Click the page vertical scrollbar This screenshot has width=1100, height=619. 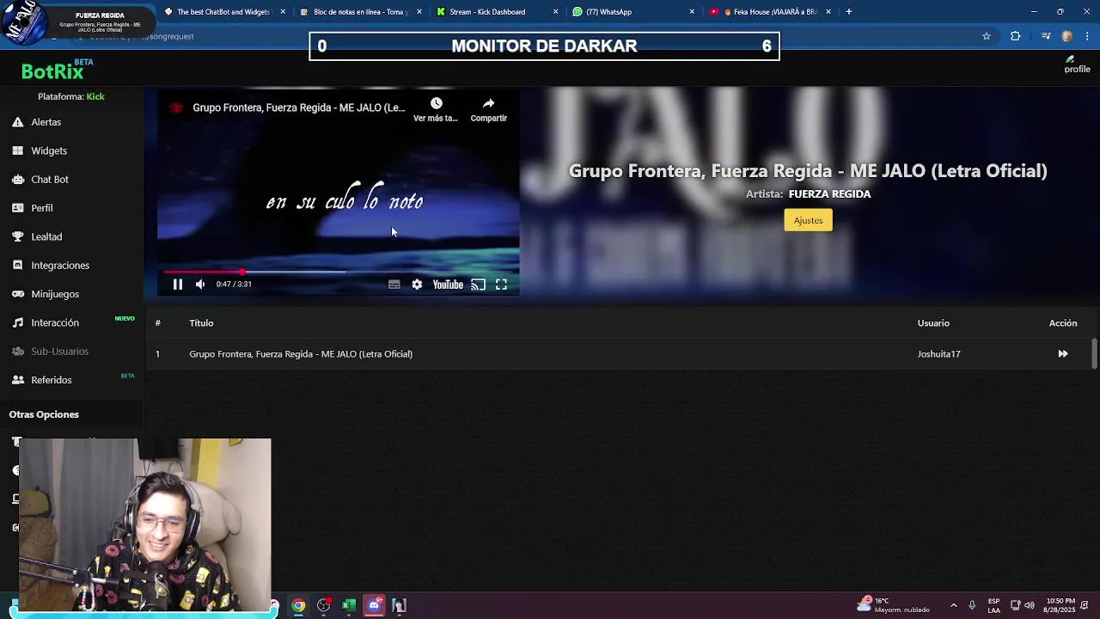click(x=1094, y=353)
